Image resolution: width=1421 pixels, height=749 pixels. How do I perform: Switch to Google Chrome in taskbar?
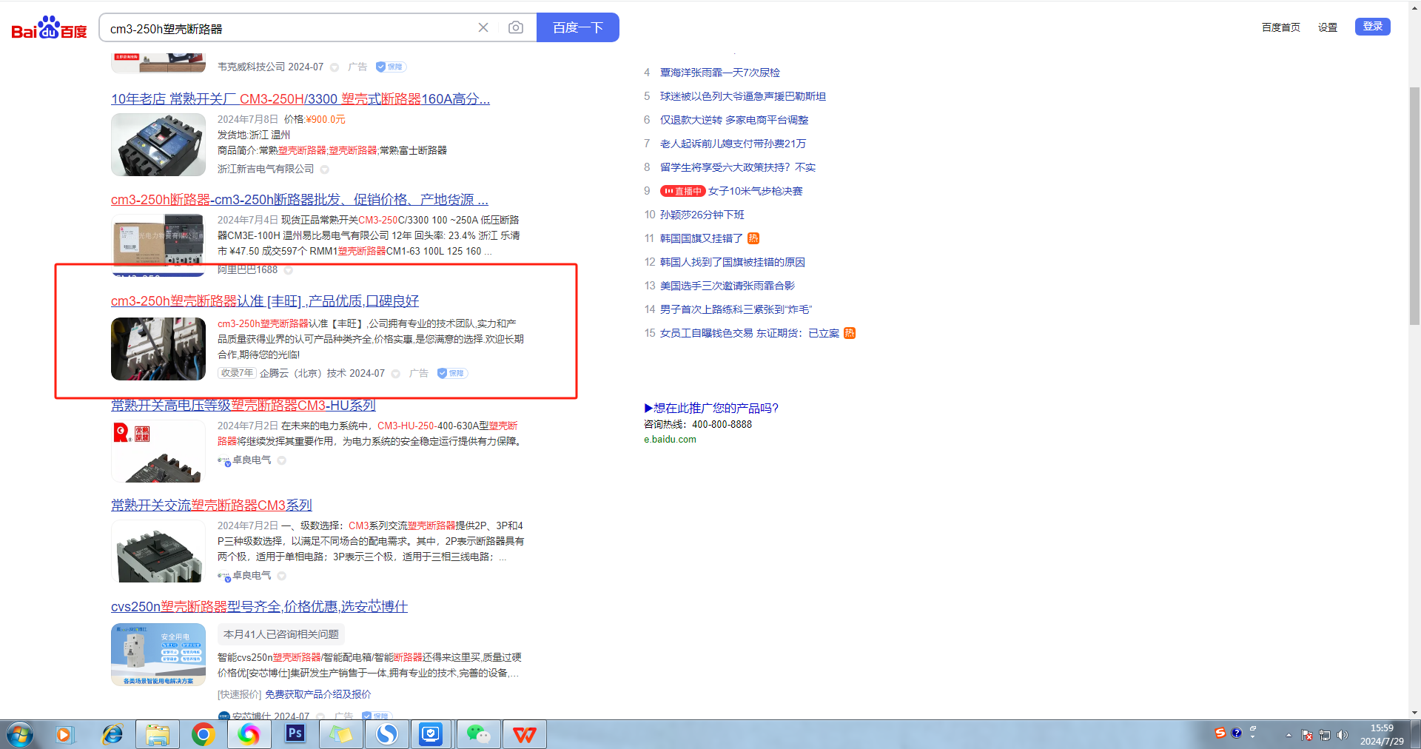tap(203, 734)
